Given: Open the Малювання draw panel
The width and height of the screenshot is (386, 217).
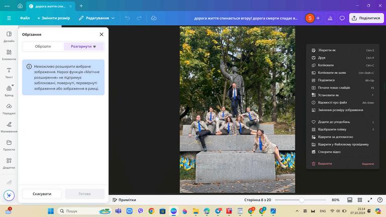Looking at the screenshot, I should 9,127.
